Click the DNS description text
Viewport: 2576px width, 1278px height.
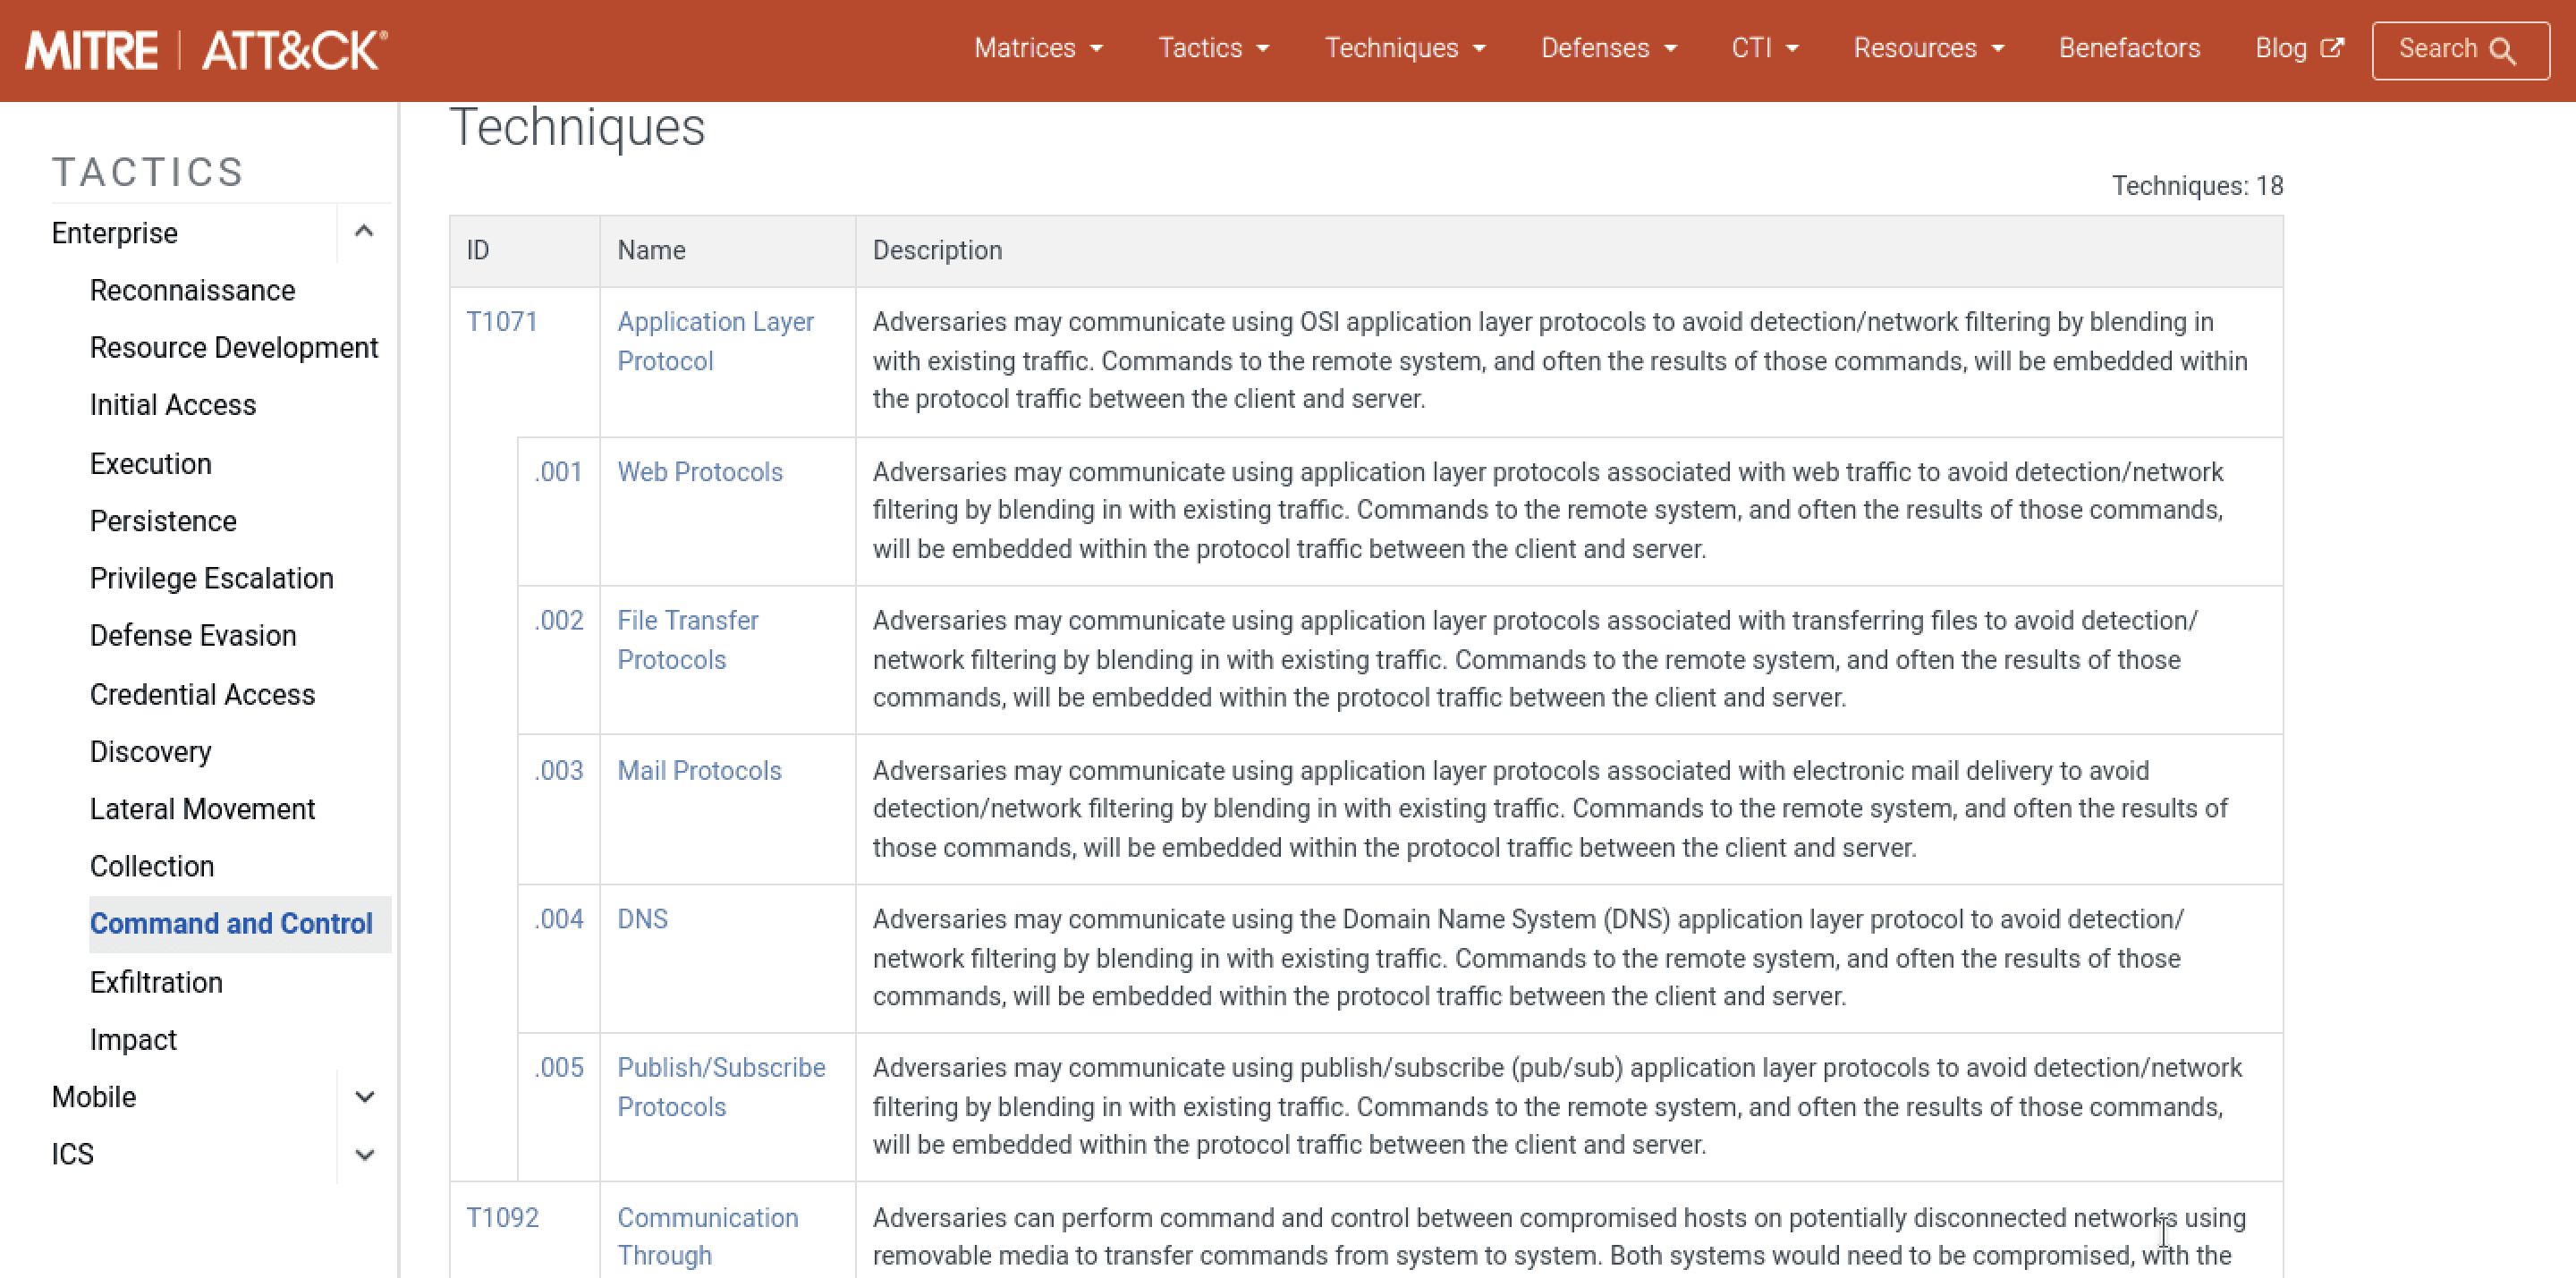coord(1528,957)
